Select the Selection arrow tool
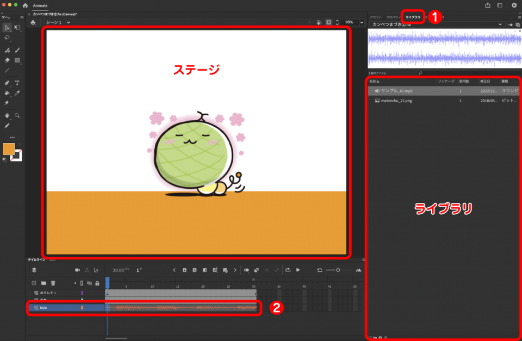 click(7, 28)
